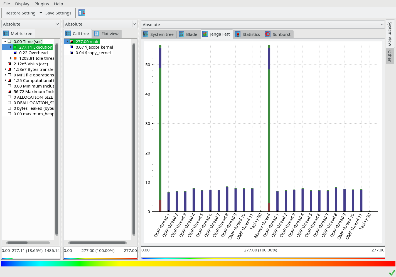396x277 pixels.
Task: Click the Call tree tab icon
Action: tap(68, 34)
